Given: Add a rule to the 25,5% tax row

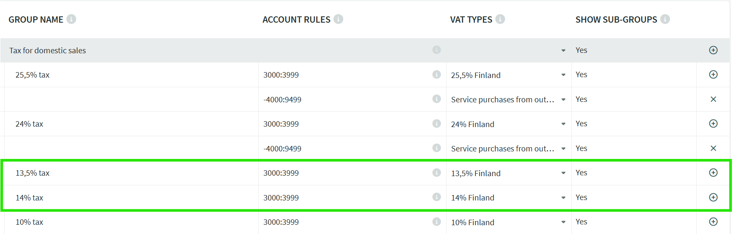Looking at the screenshot, I should pos(713,75).
